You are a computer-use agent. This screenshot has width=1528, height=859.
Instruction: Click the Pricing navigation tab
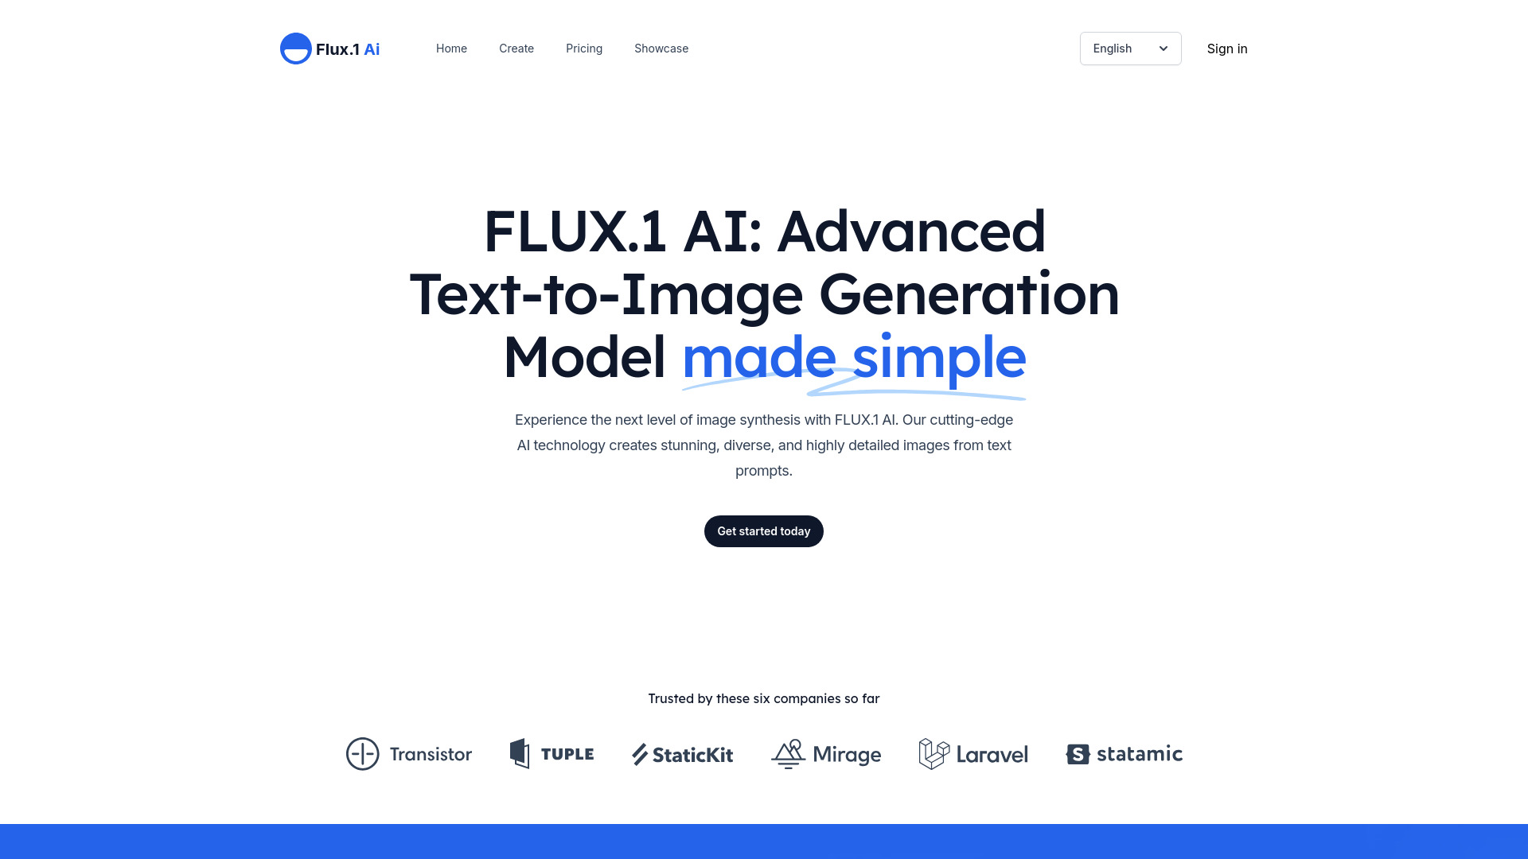click(x=583, y=49)
